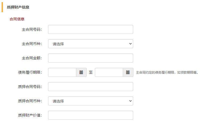Click the 主合同币种 field label
202x125 pixels.
click(32, 44)
